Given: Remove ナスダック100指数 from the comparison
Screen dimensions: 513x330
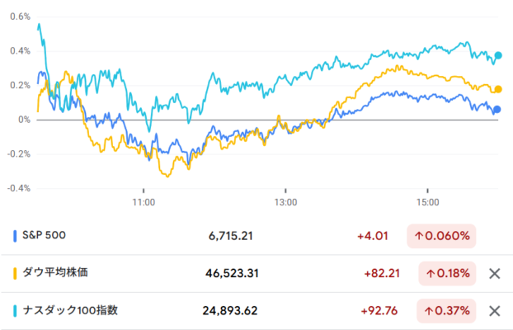Looking at the screenshot, I should [495, 311].
